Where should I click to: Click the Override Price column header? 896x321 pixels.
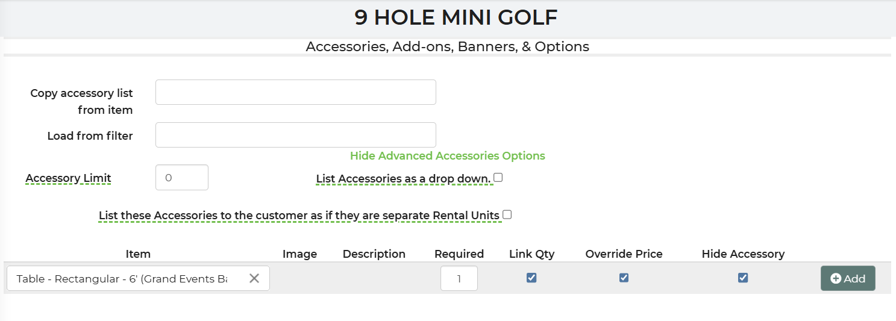pyautogui.click(x=624, y=254)
